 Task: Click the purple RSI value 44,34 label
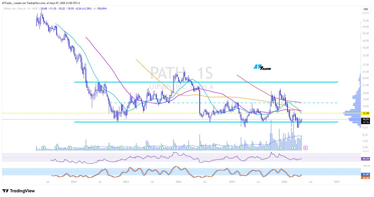click(x=365, y=159)
